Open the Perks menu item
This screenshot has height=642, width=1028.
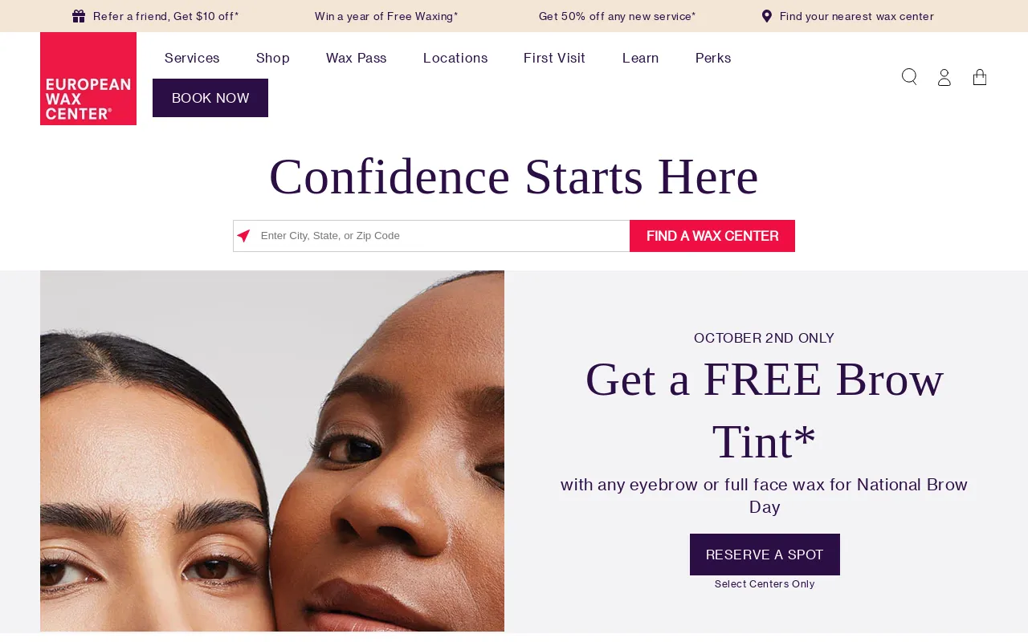pos(713,58)
